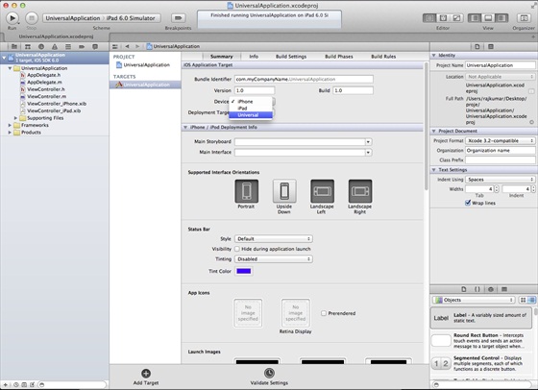538x390 pixels.
Task: Show the Project navigator icon
Action: 14,47
